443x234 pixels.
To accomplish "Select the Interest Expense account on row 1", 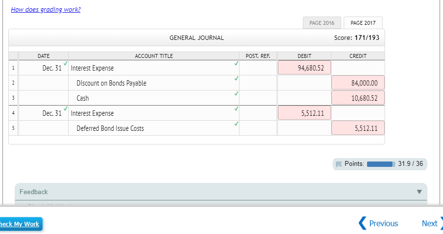I will (x=154, y=68).
